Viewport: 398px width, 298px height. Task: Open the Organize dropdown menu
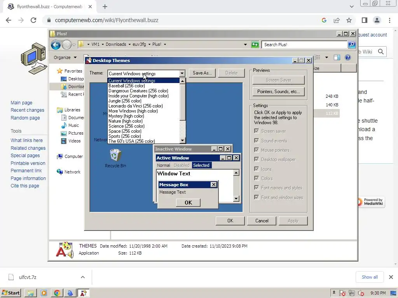[65, 57]
